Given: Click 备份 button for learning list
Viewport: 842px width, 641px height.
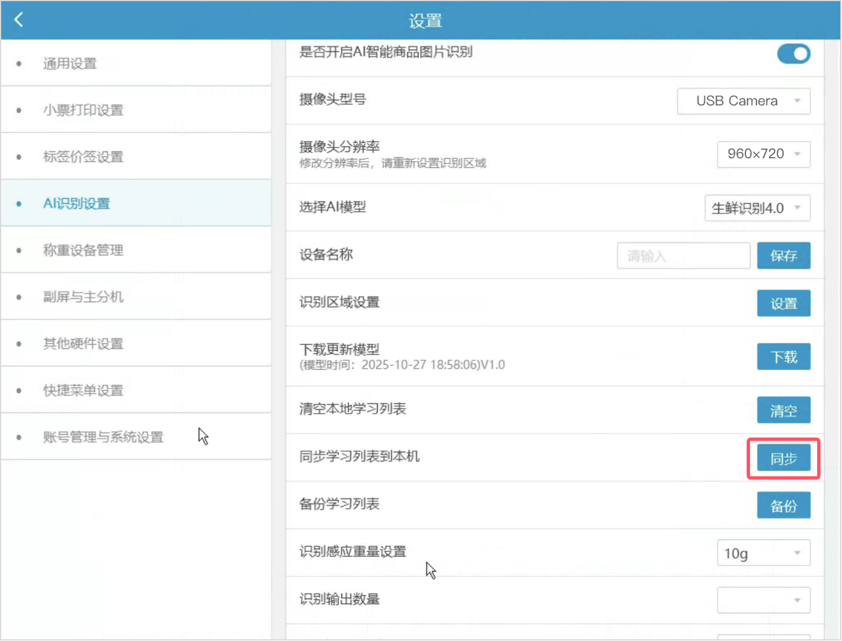Looking at the screenshot, I should coord(784,505).
